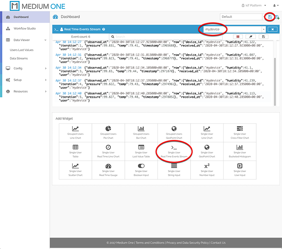Expand the Config sidebar menu
Screen dimensions: 282x249
click(x=25, y=68)
